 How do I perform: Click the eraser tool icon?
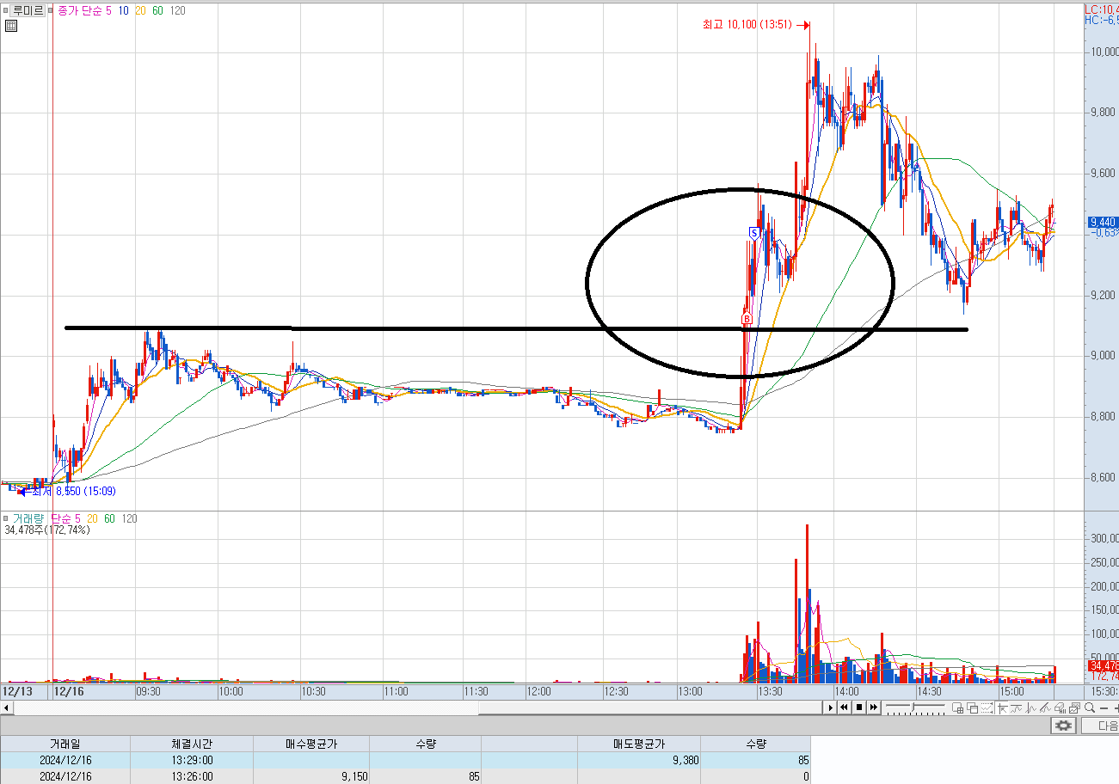click(x=1060, y=707)
